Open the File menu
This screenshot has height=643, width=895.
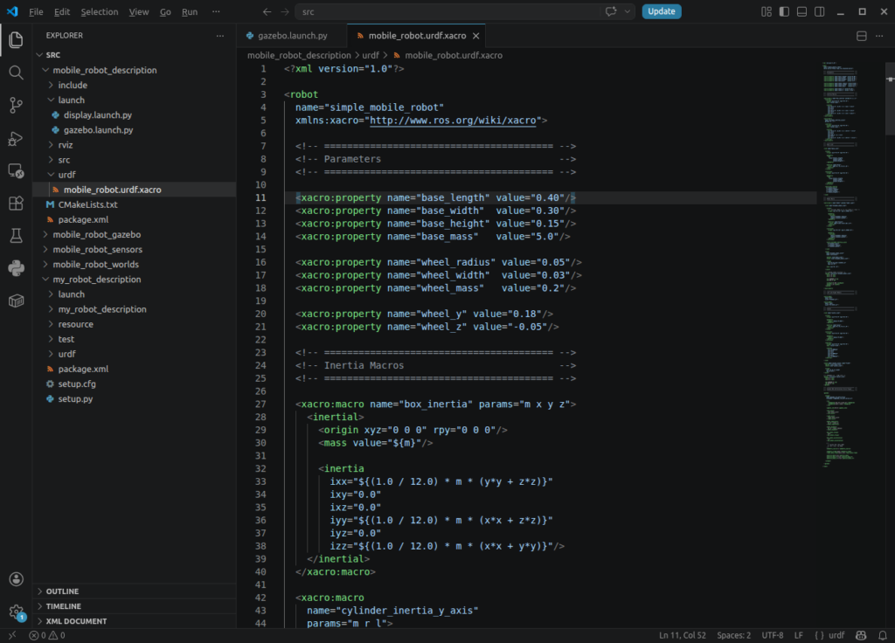click(x=36, y=11)
